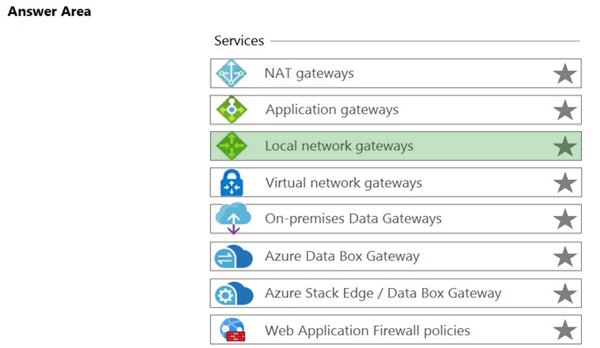This screenshot has width=600, height=348.
Task: Open the Virtual network gateways service
Action: click(343, 183)
